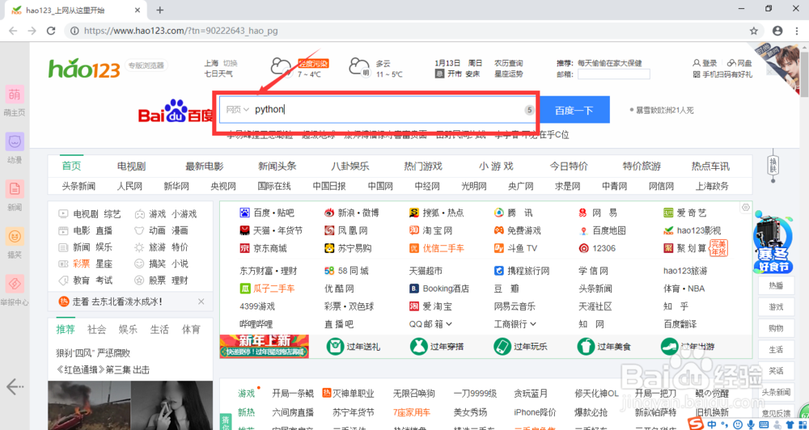The height and width of the screenshot is (430, 809).
Task: Click the Sogou input method tray icon
Action: pos(697,424)
